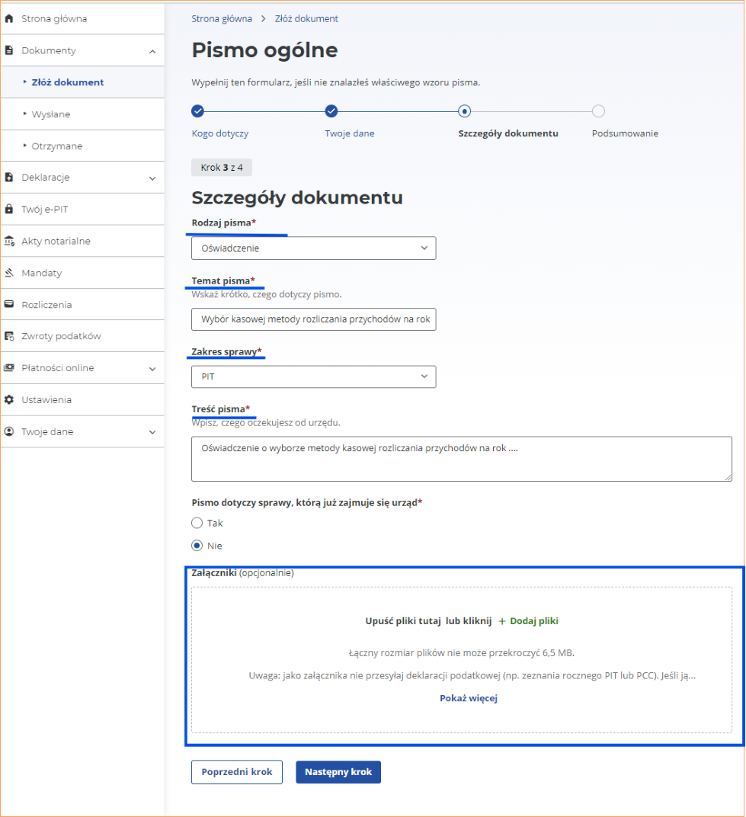Go back to completed step Kogo dotyczy
This screenshot has width=746, height=817.
coord(197,111)
